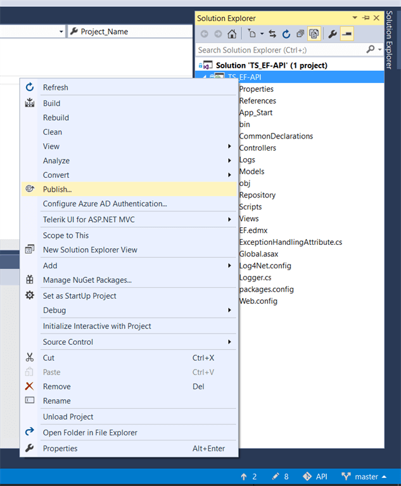Choose Manage NuGet Packages... menu item
This screenshot has width=401, height=486.
(x=87, y=280)
